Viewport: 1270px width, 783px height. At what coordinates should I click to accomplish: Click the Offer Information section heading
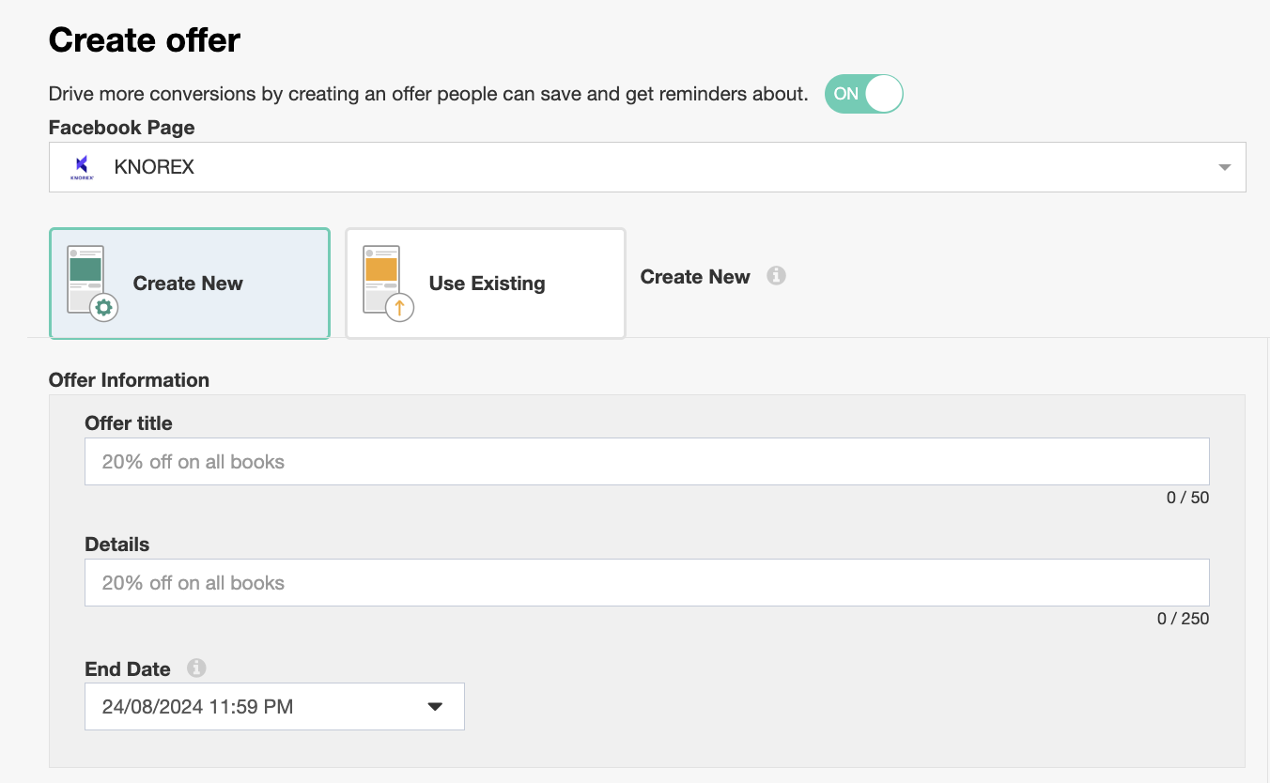[129, 380]
